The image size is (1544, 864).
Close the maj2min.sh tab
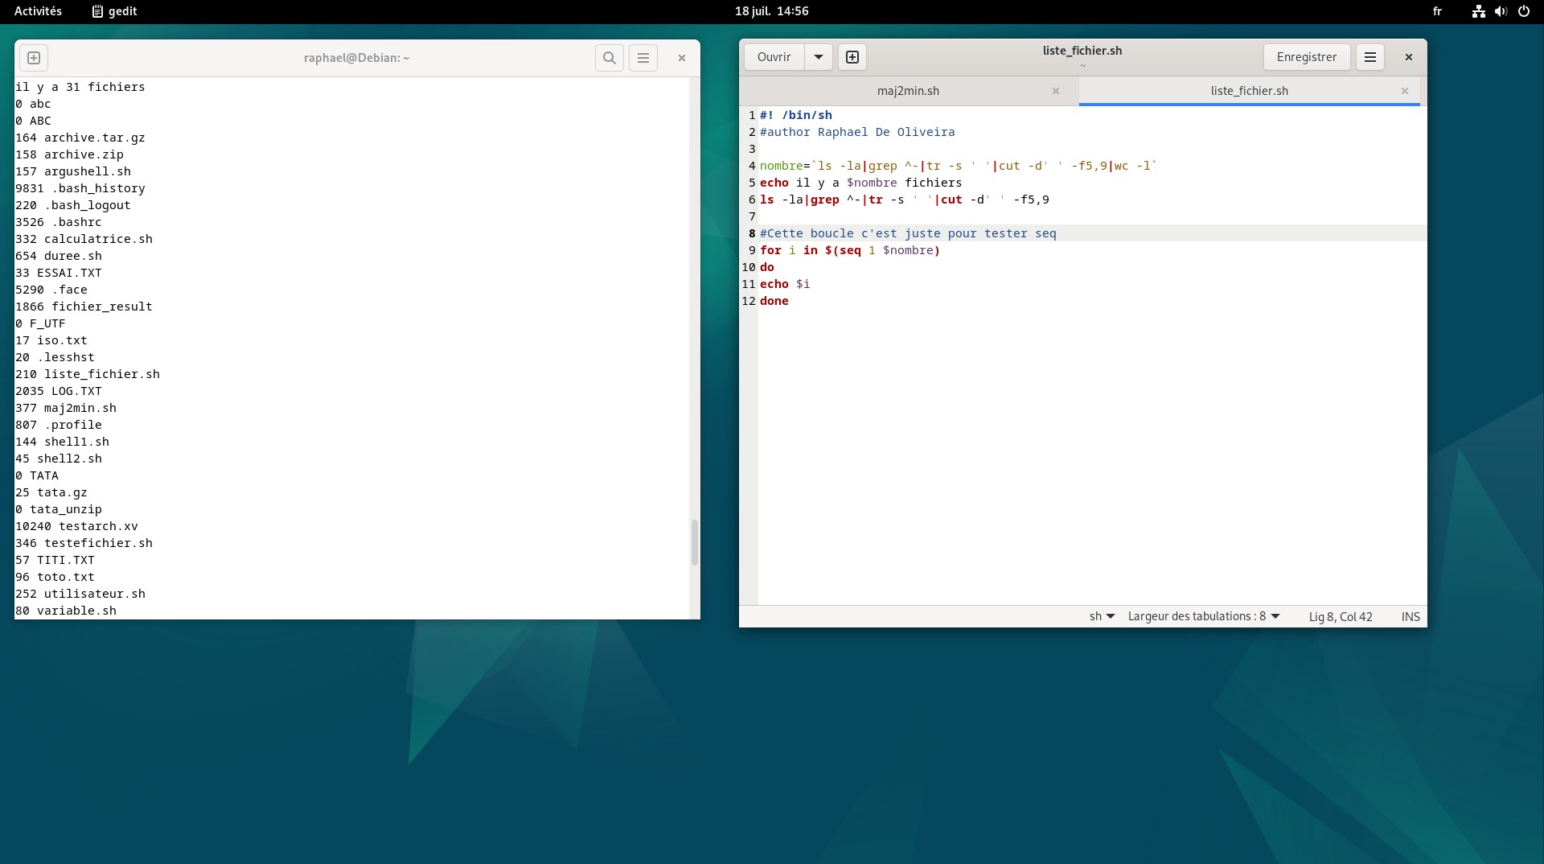[1056, 91]
